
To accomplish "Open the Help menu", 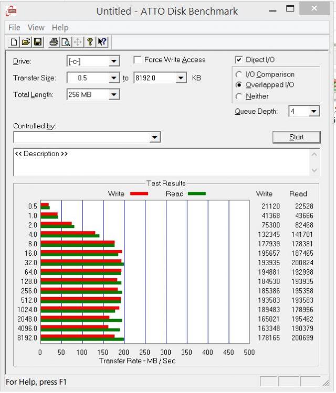I will [60, 27].
